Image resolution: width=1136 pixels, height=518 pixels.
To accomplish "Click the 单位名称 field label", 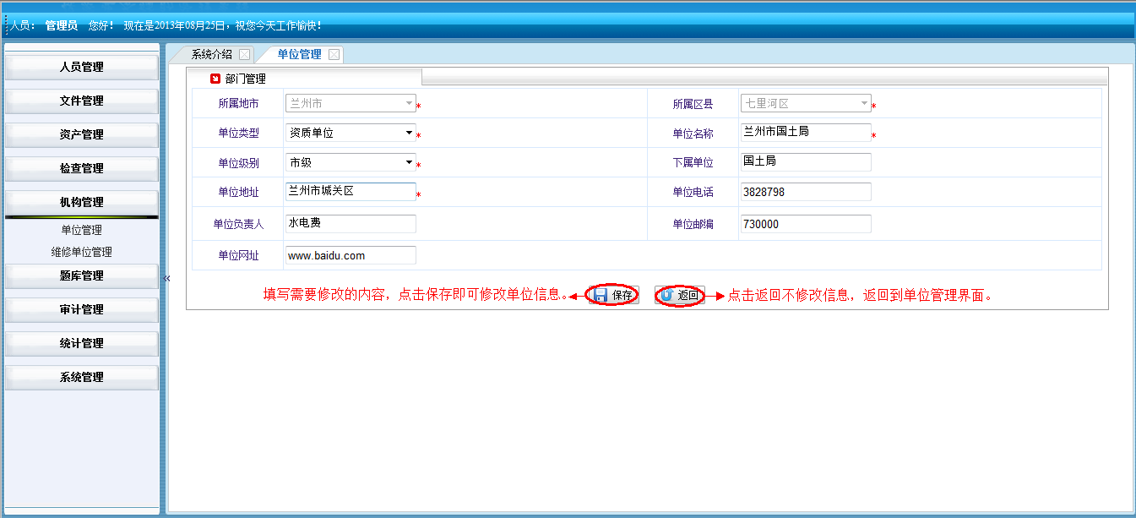I will click(x=693, y=134).
